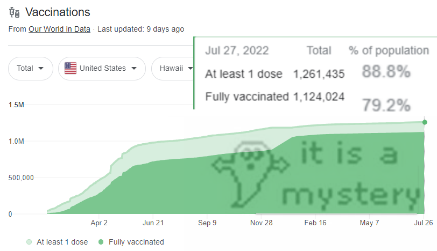Click the 79.2% fully vaccinated value
The image size is (437, 251).
pyautogui.click(x=386, y=105)
